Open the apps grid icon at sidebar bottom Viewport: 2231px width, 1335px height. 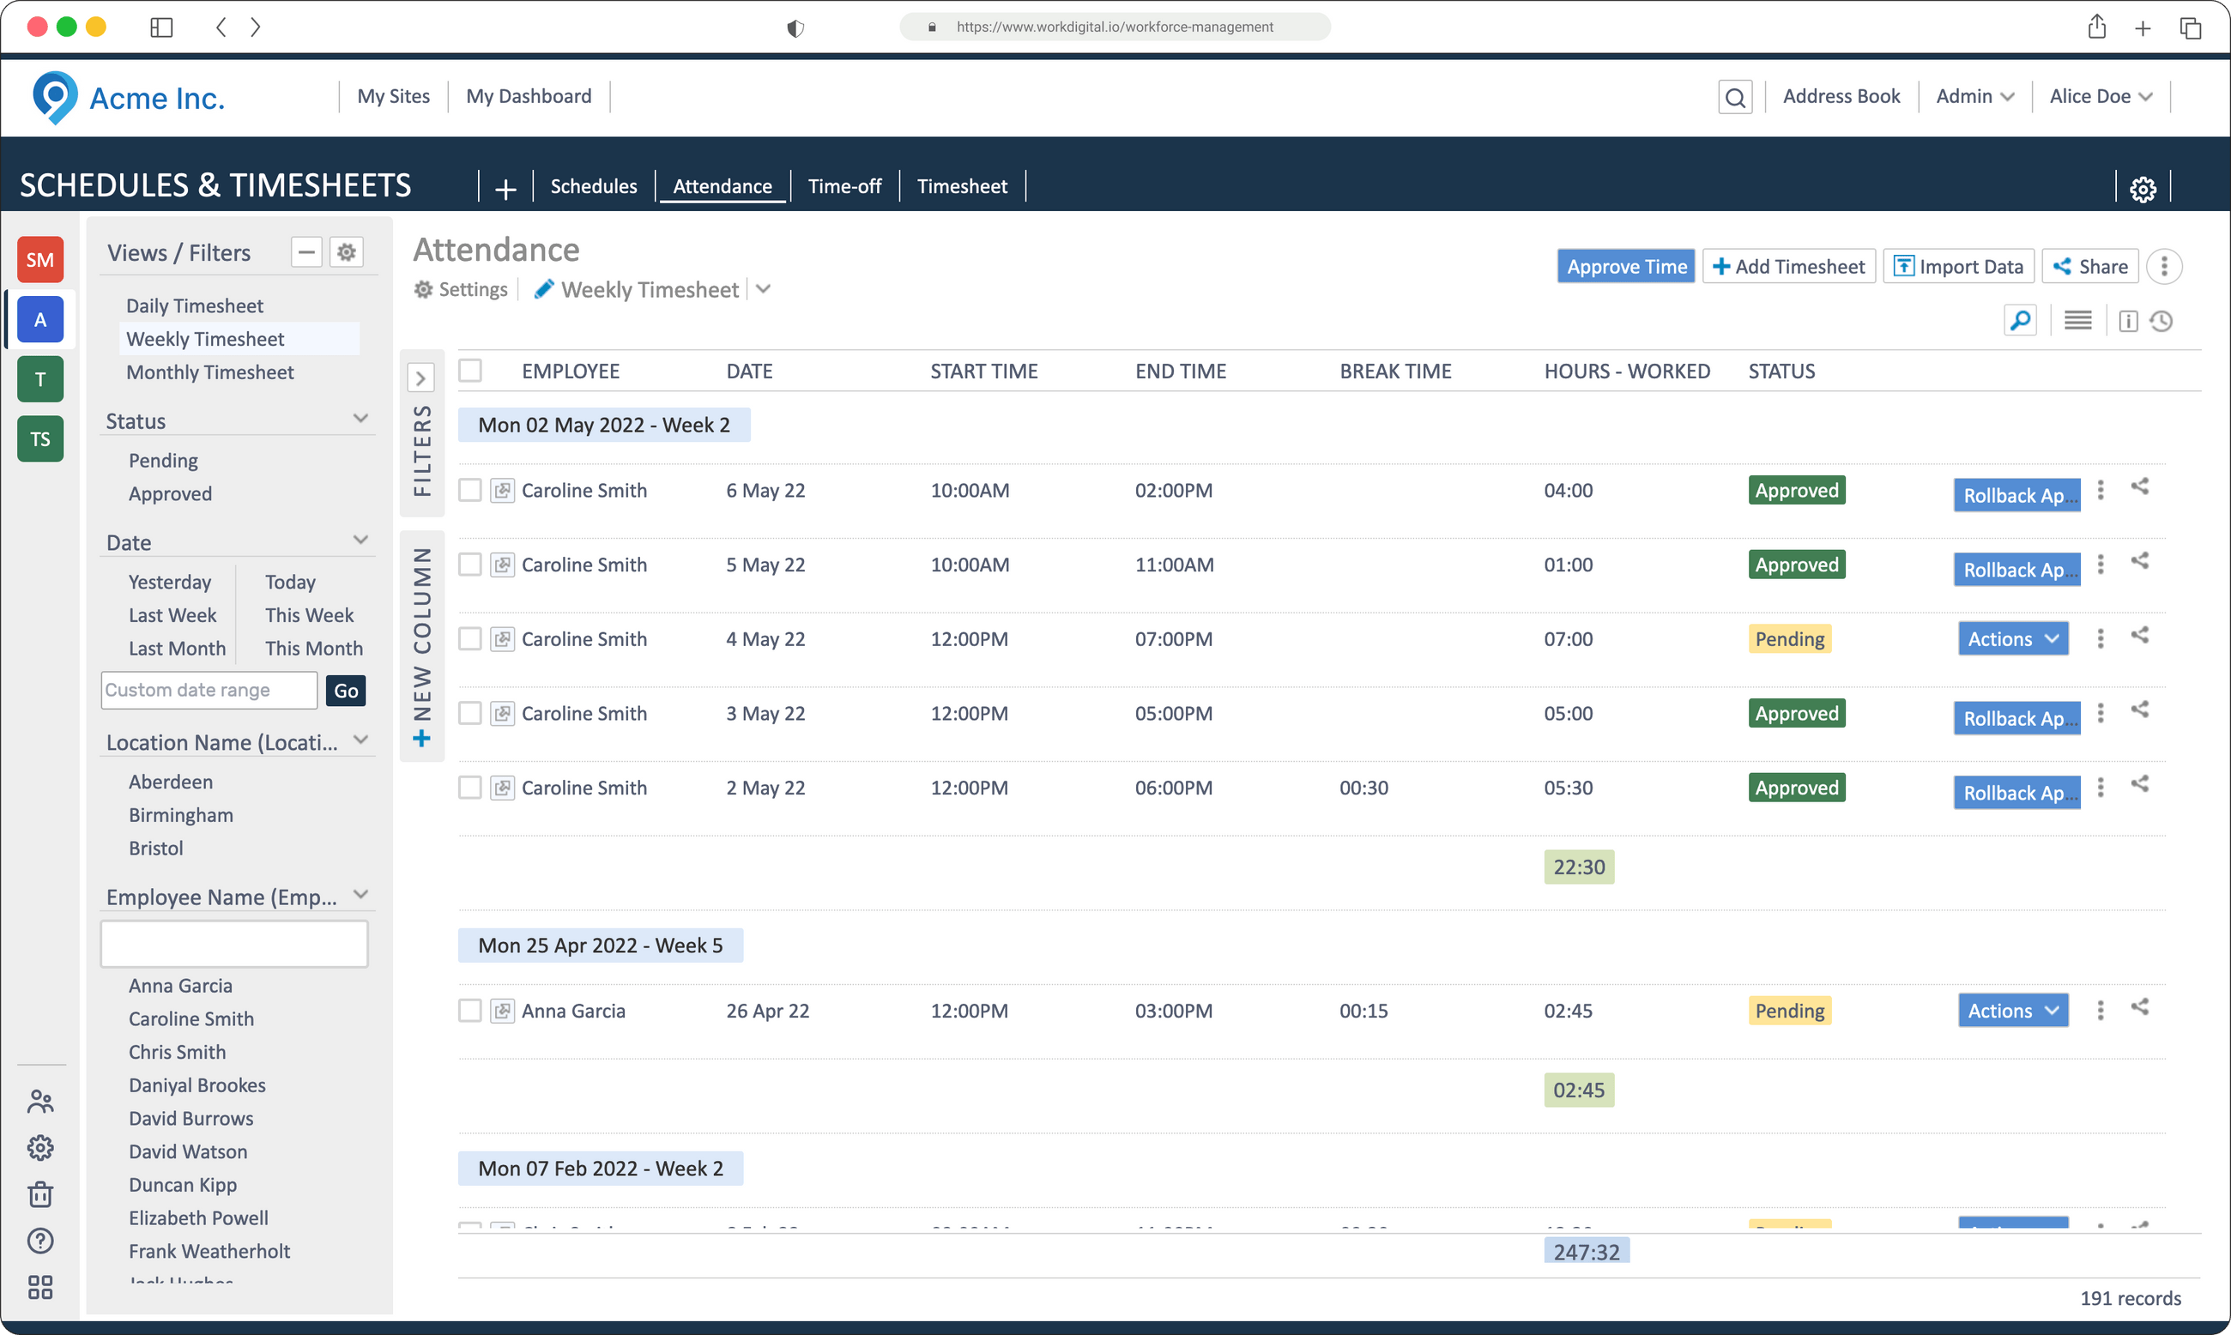[x=39, y=1287]
